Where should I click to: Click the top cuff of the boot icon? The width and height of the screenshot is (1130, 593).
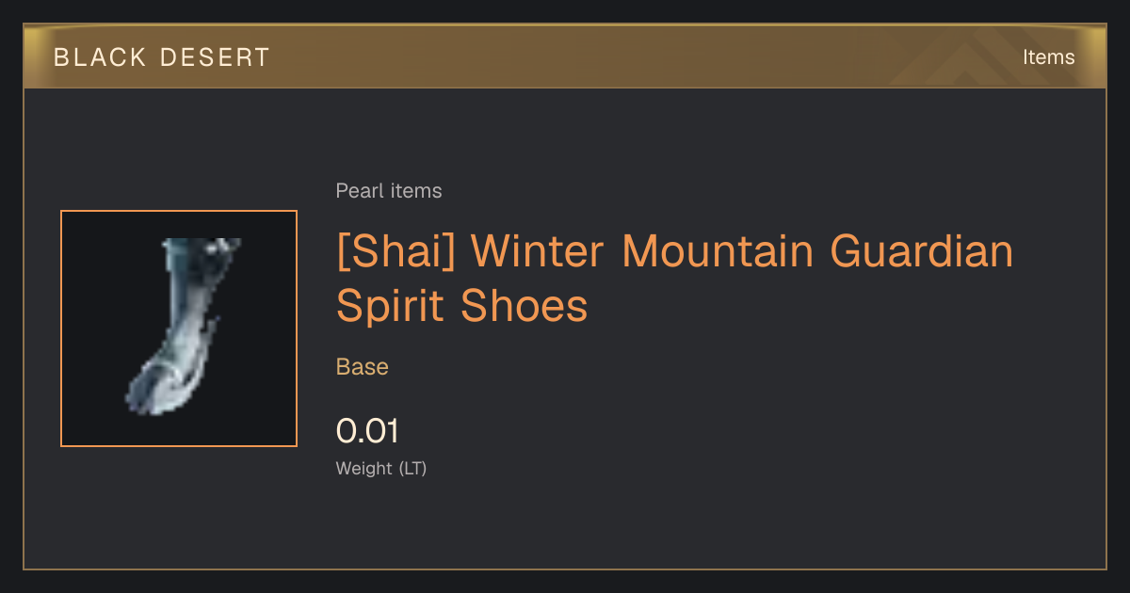coord(200,252)
